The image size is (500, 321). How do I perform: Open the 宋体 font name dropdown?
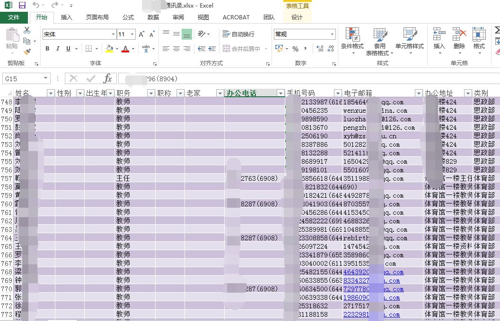coord(113,34)
